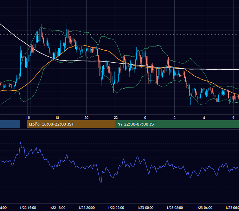Viewport: 239px width, 211px height.
Task: Click the 1/22 18:00 time label
Action: point(57,207)
